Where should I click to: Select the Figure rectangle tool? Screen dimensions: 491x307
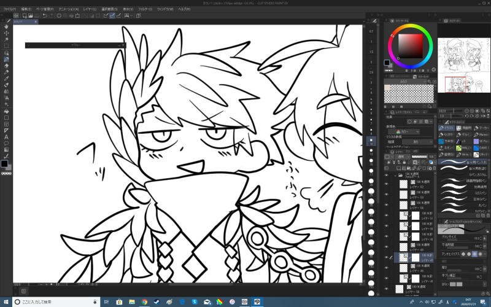click(x=6, y=118)
